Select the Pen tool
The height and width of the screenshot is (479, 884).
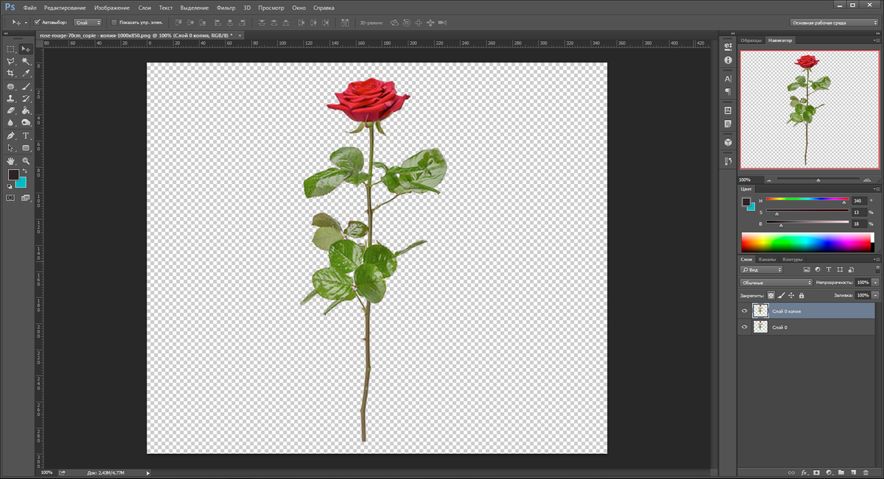click(10, 136)
